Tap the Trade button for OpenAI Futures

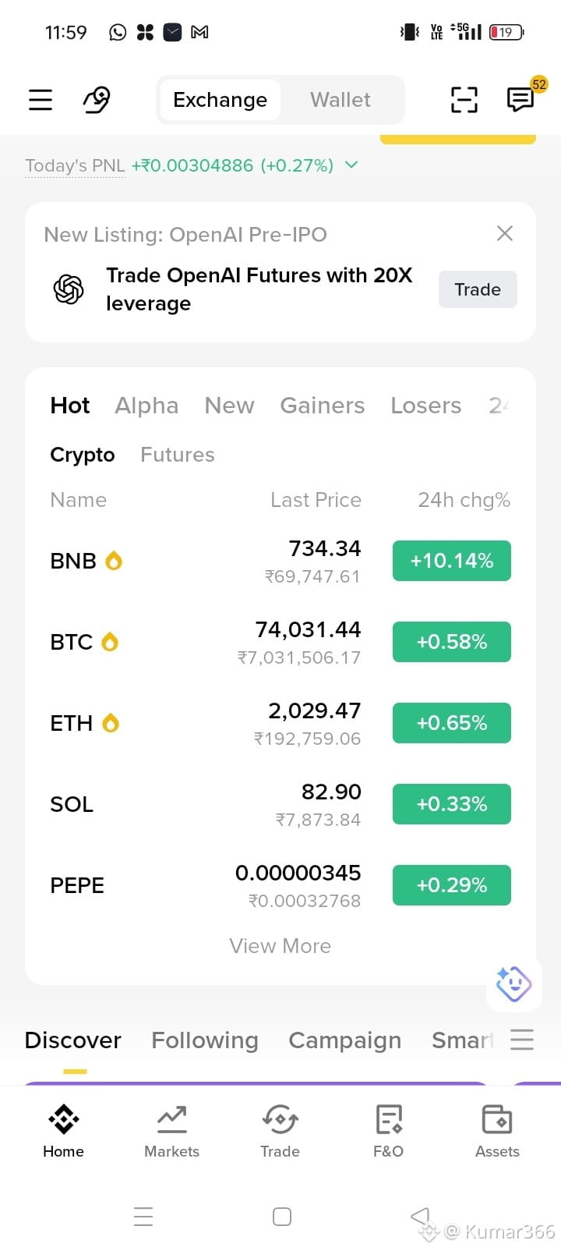(x=478, y=289)
